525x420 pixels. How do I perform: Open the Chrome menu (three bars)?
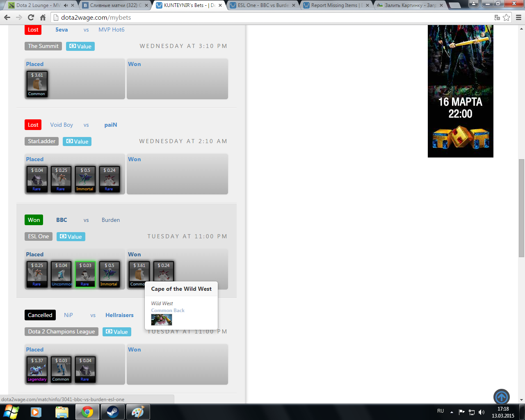coord(518,18)
